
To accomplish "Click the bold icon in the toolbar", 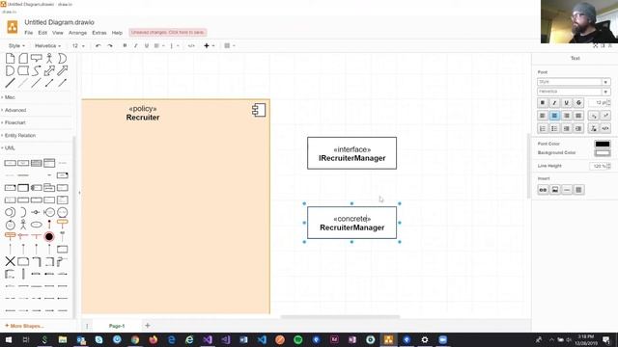I will [125, 45].
